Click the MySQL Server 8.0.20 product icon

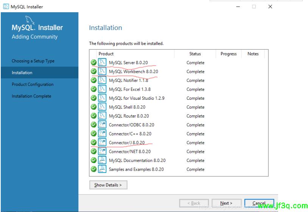pyautogui.click(x=102, y=63)
